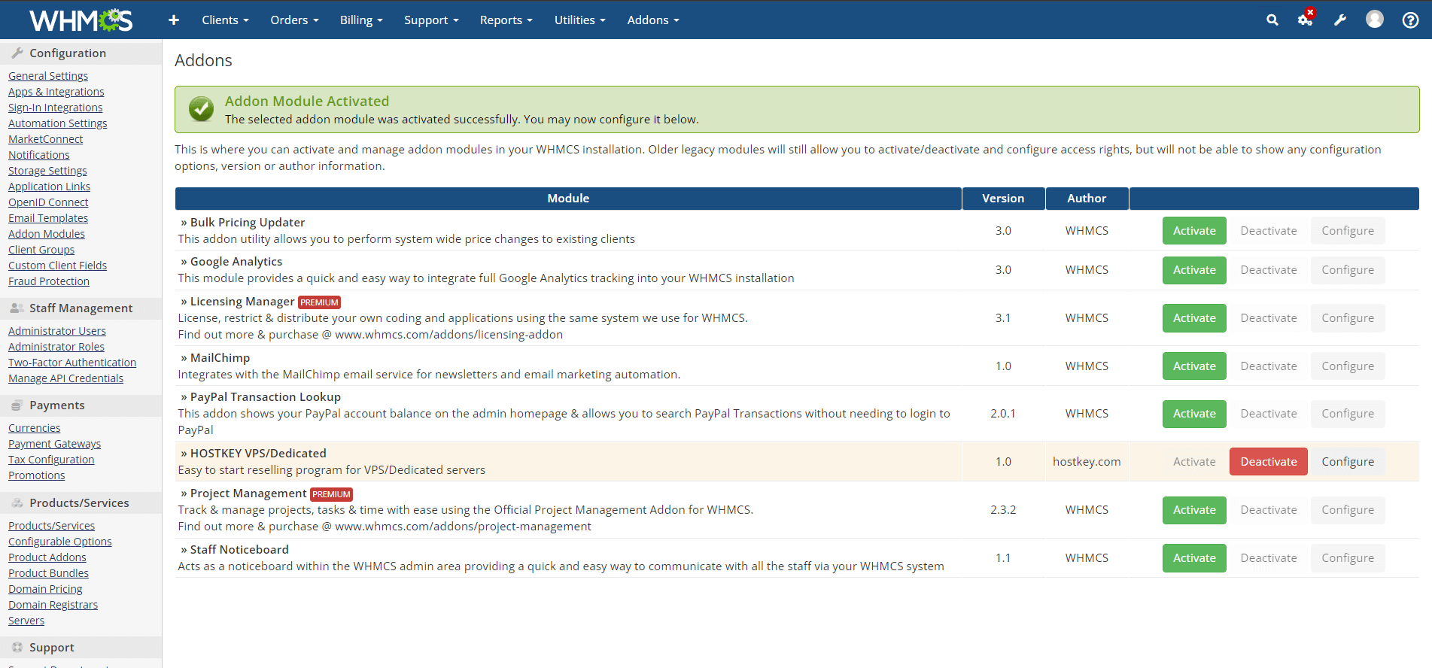Click the WHMCS logo

coord(81,20)
